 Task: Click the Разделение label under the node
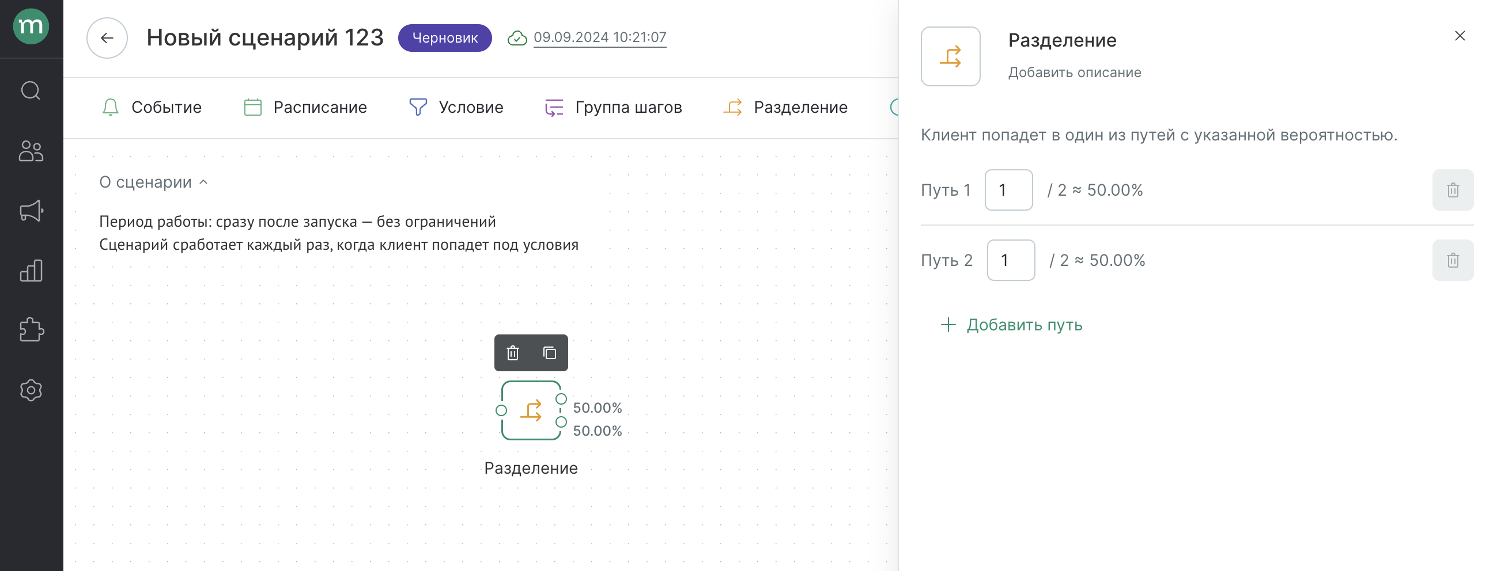[x=531, y=469]
